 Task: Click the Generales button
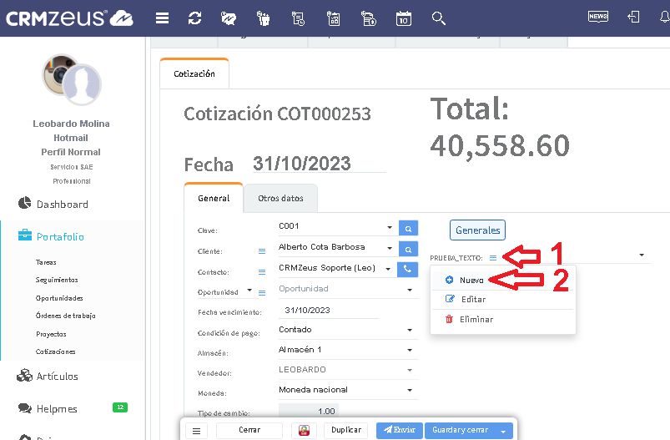tap(478, 230)
